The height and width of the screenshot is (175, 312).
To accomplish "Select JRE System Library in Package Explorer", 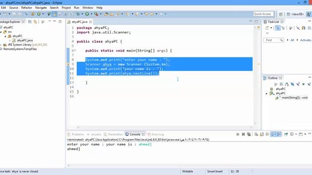I will 27,45.
